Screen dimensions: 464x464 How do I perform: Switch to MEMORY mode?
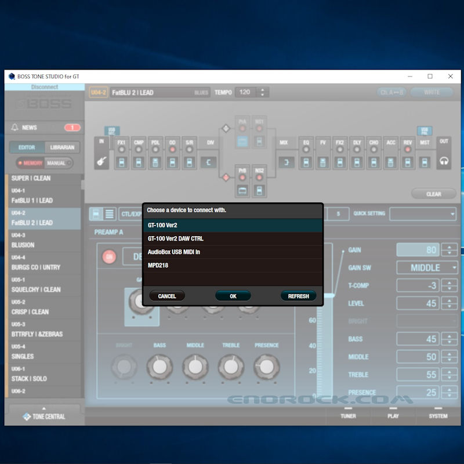pos(30,164)
